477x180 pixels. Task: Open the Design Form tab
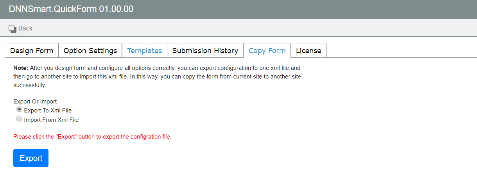[32, 50]
